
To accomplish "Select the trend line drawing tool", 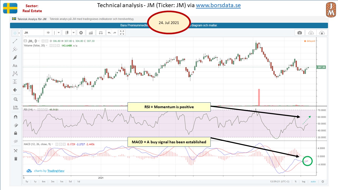I will click(15, 41).
